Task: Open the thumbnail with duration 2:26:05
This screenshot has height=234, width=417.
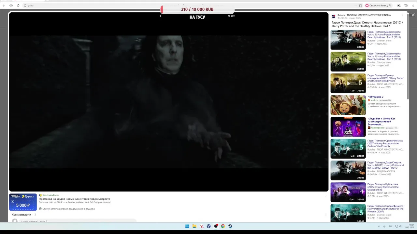Action: (x=348, y=61)
